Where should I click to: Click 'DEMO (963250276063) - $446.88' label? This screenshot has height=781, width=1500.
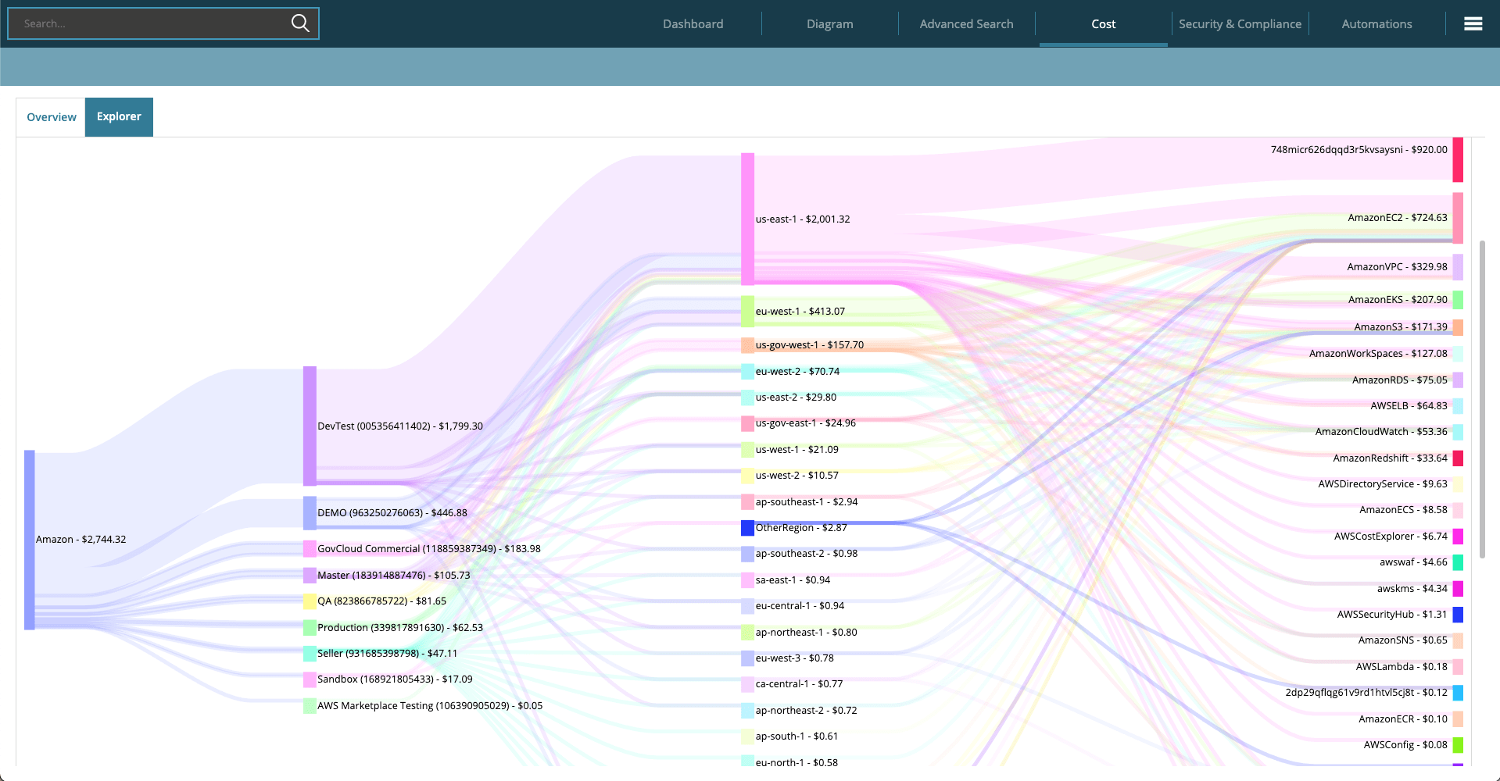392,513
